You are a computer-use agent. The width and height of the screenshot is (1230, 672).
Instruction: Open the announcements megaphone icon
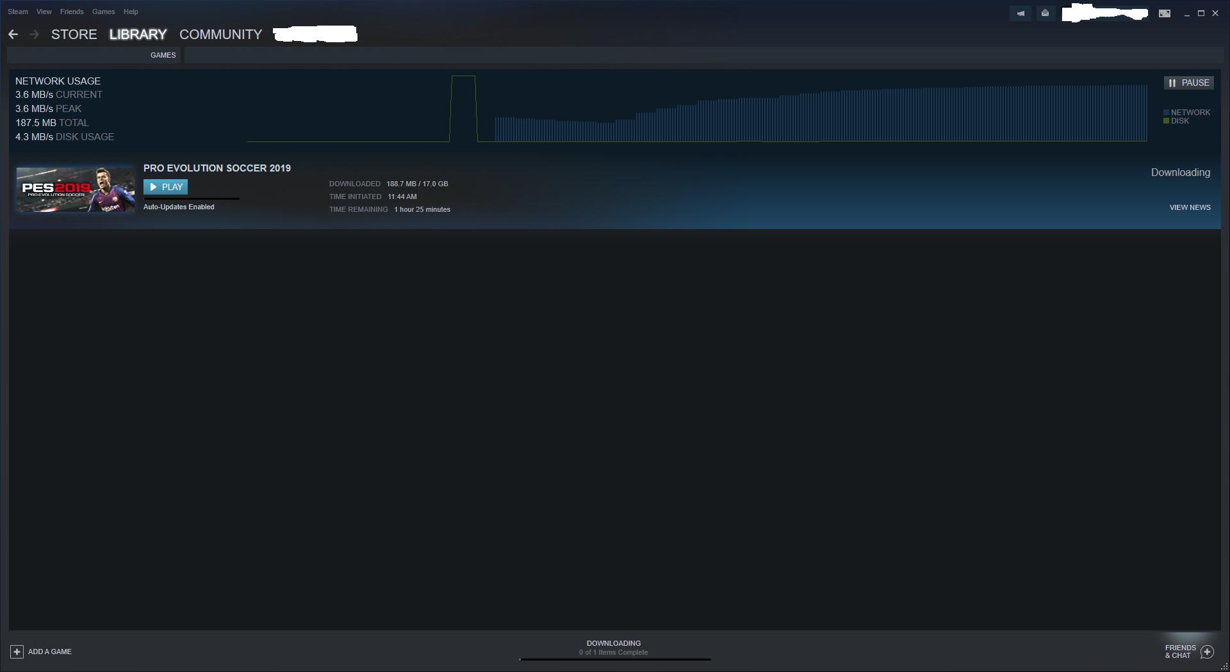[1021, 13]
